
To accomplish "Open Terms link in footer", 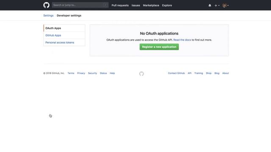I will [x=71, y=73].
